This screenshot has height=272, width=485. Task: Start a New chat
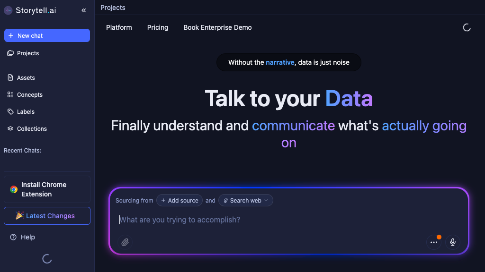(47, 35)
